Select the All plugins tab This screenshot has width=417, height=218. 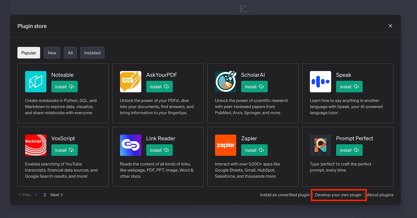click(x=70, y=53)
